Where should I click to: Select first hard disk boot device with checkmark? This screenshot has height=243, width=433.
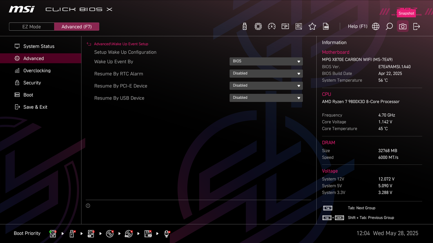[53, 234]
